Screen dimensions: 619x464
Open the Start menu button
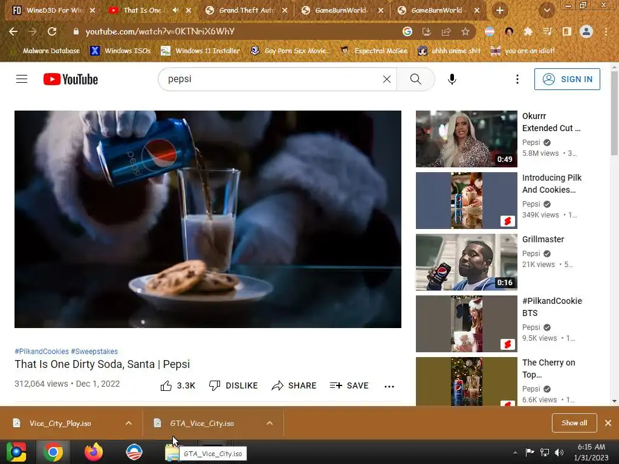[x=16, y=452]
